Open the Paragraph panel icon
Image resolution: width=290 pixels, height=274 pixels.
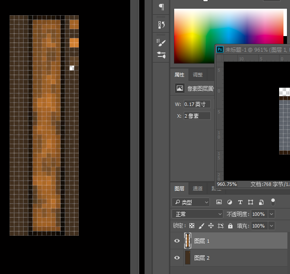(161, 7)
